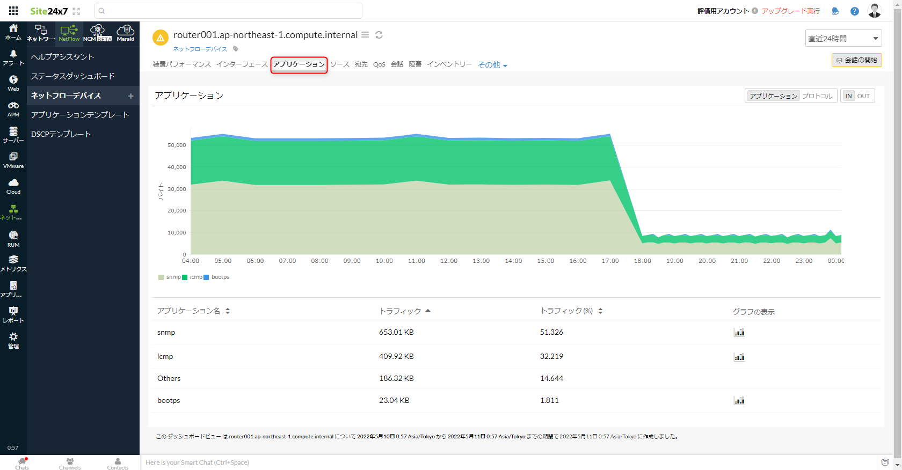Select the NCM BETA module icon
Viewport: 902px width, 470px height.
[97, 33]
